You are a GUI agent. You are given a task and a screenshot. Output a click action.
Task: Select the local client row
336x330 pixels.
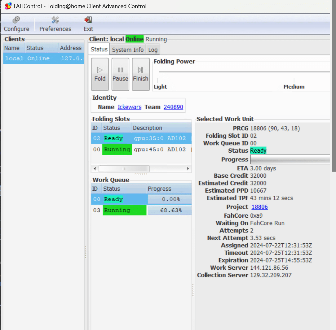(44, 59)
